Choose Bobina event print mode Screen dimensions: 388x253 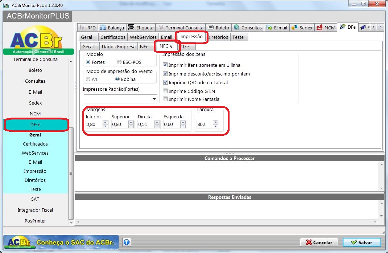pos(117,79)
